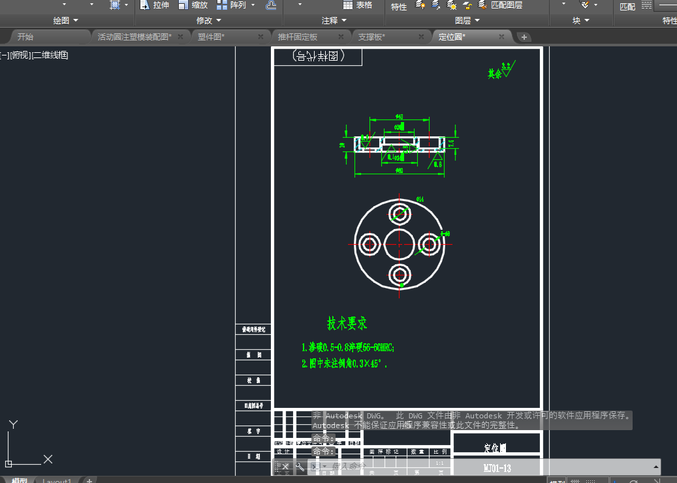Click the trim frame icon in Modify panel

pos(114,5)
